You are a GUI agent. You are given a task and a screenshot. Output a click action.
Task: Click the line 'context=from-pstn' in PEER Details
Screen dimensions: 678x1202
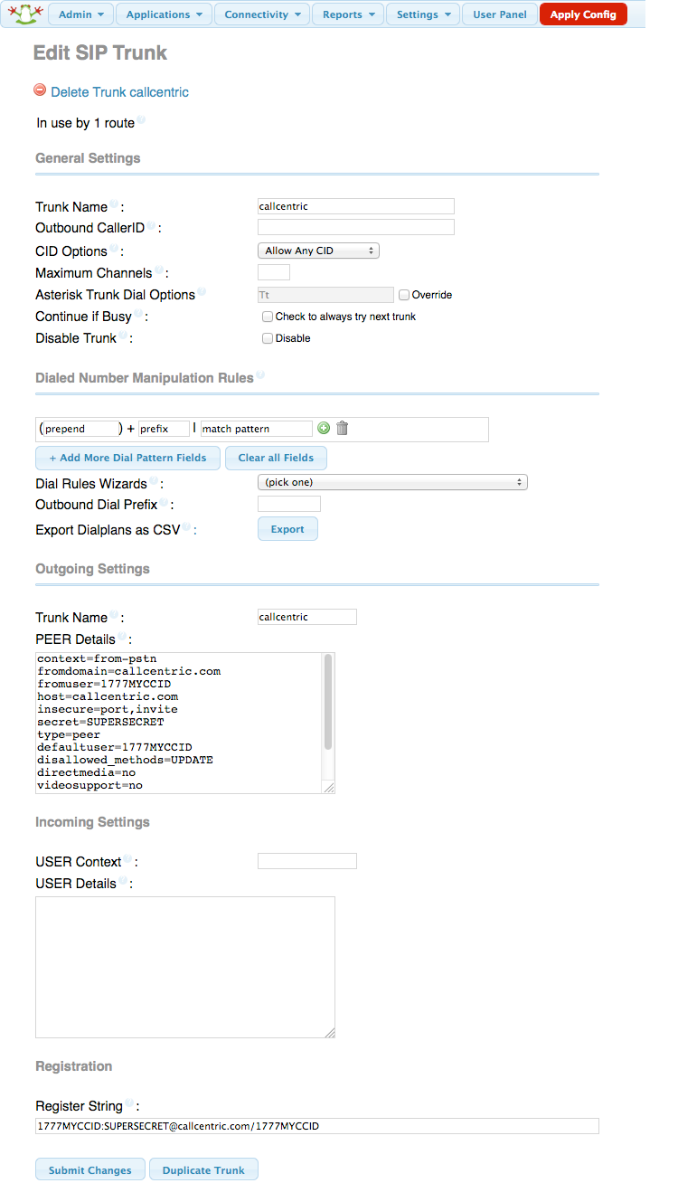click(97, 659)
